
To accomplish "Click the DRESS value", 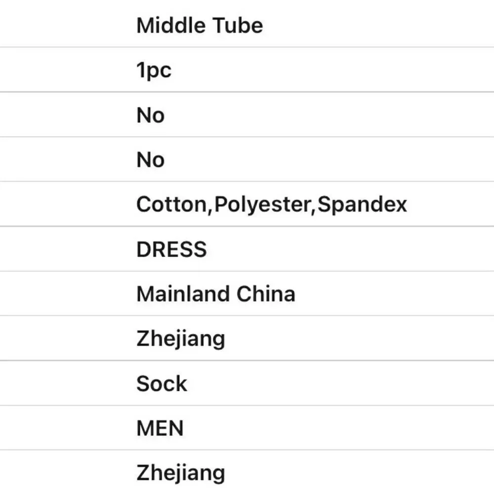I will (x=172, y=249).
